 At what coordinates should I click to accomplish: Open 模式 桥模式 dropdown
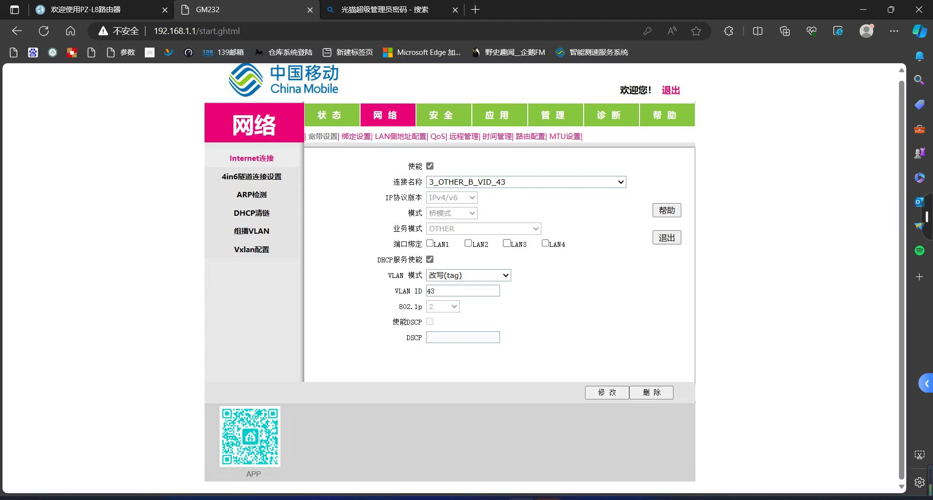[x=451, y=213]
